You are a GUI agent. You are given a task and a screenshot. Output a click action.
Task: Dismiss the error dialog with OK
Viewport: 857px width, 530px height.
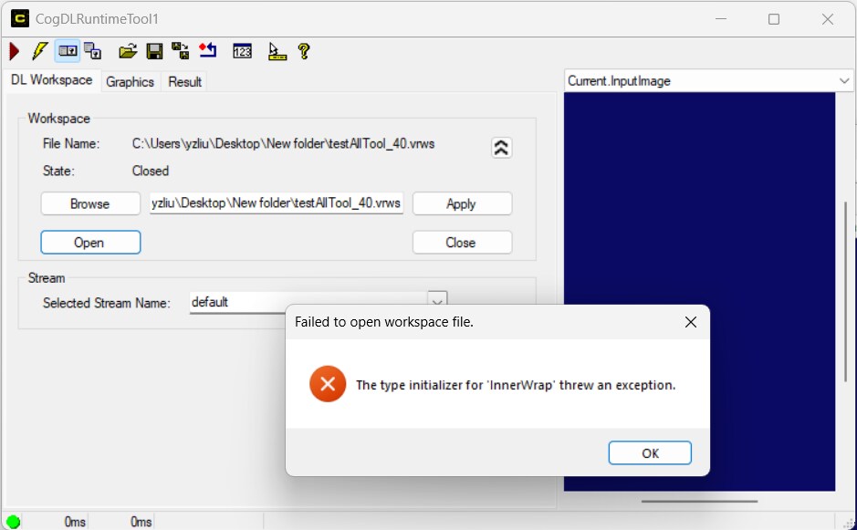click(649, 452)
